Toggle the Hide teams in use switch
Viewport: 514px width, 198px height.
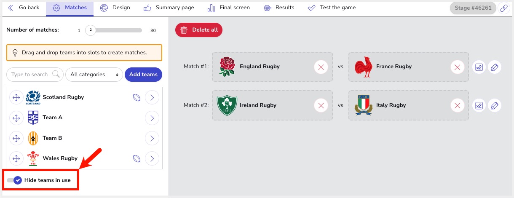14,180
